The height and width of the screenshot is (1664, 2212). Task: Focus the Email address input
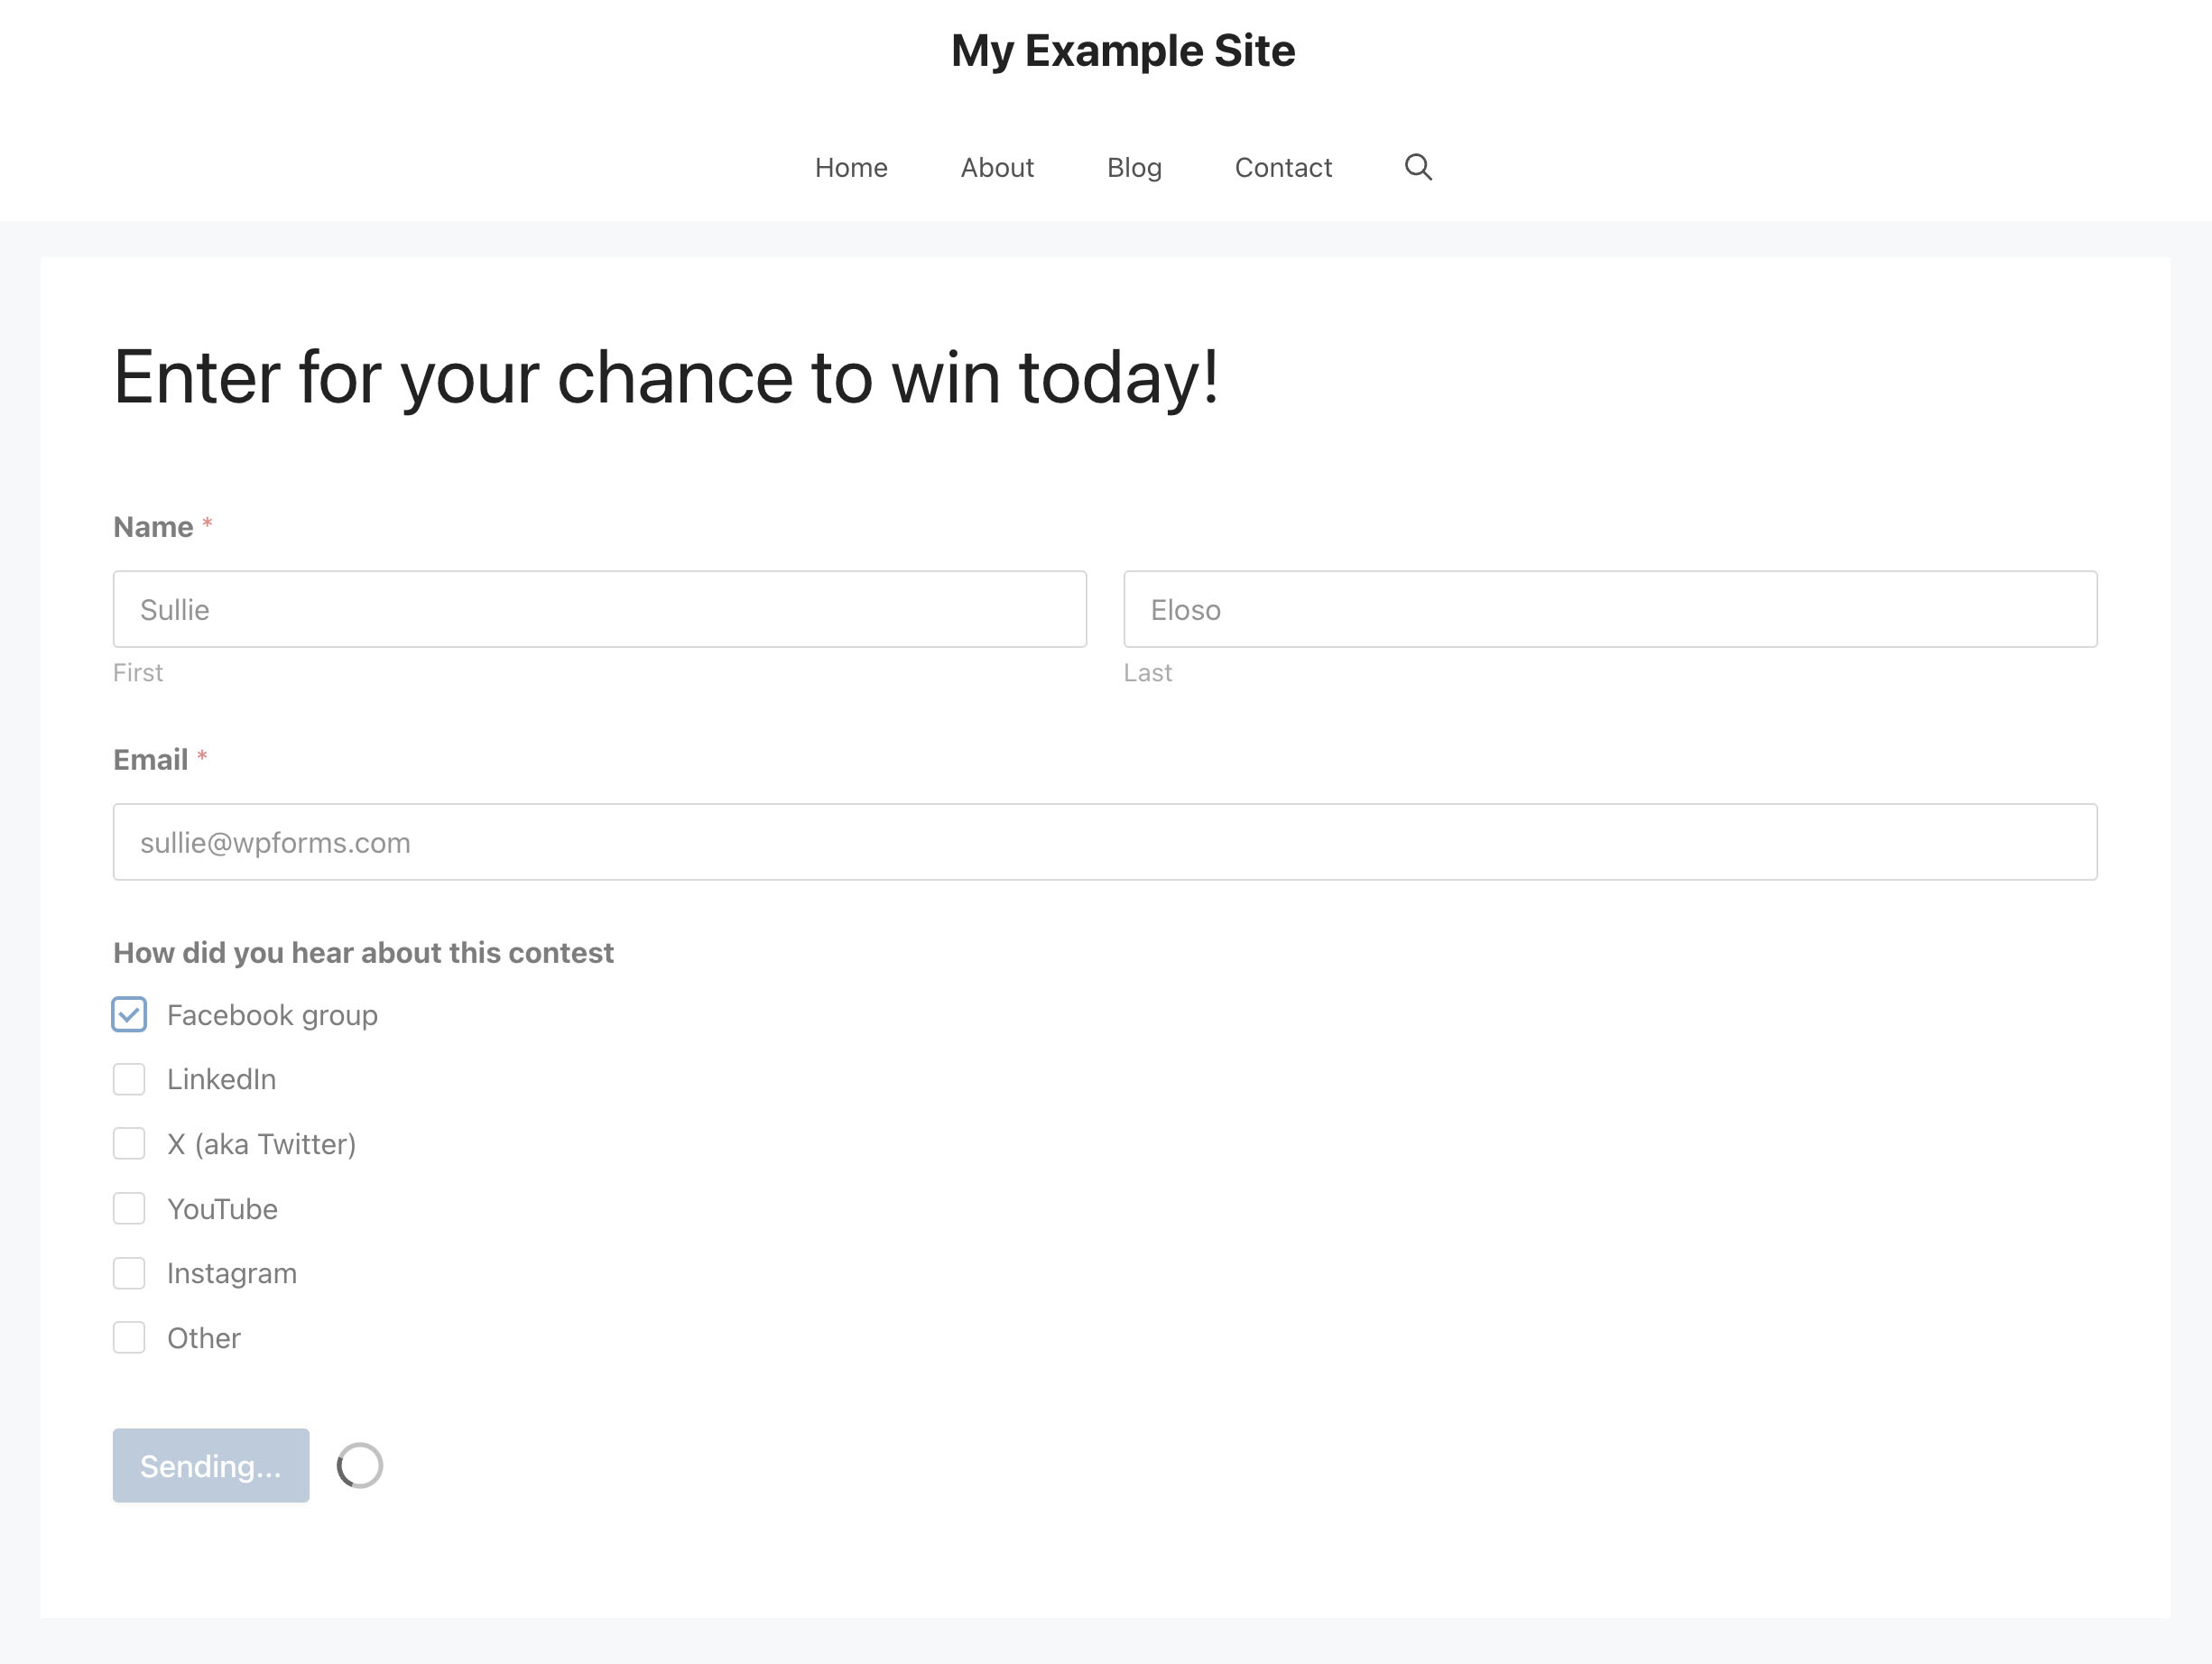[x=1105, y=842]
